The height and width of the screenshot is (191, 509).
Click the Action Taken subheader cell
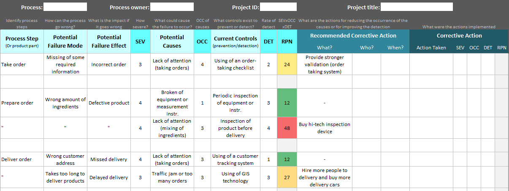pos(431,48)
